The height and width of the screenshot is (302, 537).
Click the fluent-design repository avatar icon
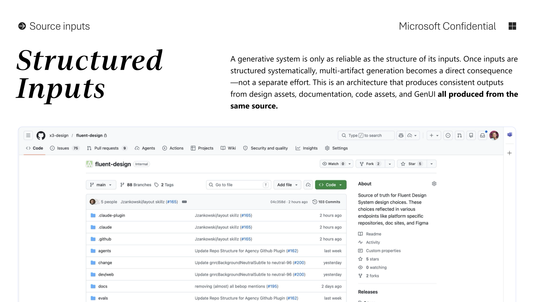coord(89,164)
